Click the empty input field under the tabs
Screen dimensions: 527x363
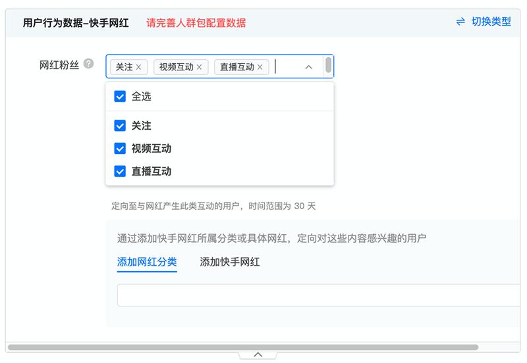(x=316, y=295)
